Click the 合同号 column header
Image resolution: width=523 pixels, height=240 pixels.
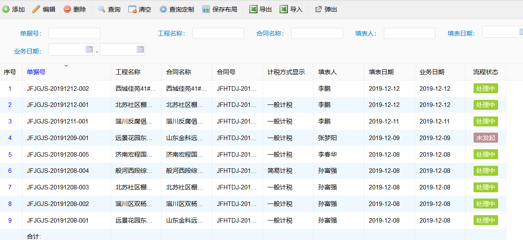pos(226,72)
